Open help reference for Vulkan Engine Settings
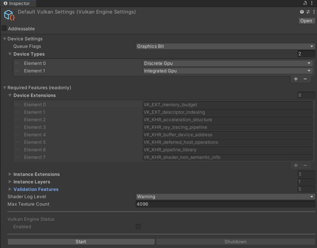Image resolution: width=317 pixels, height=248 pixels. [302, 12]
